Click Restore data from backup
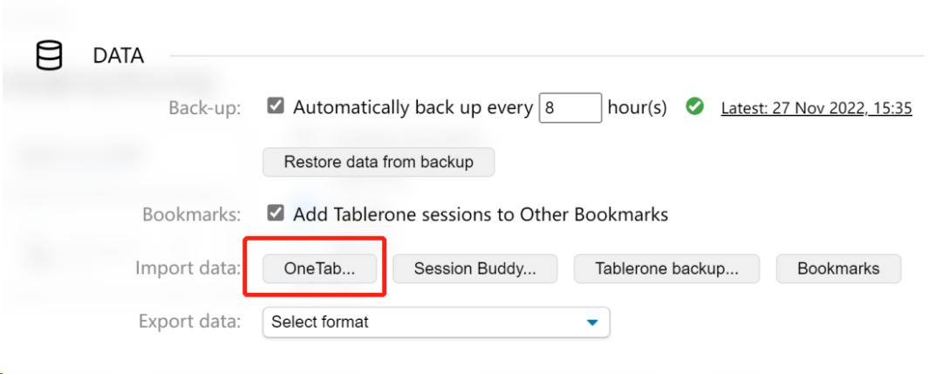Viewport: 942px width, 374px height. point(379,162)
